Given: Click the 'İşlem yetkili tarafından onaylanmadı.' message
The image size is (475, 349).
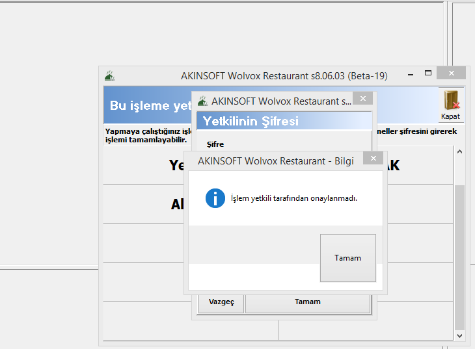Looking at the screenshot, I should point(294,198).
